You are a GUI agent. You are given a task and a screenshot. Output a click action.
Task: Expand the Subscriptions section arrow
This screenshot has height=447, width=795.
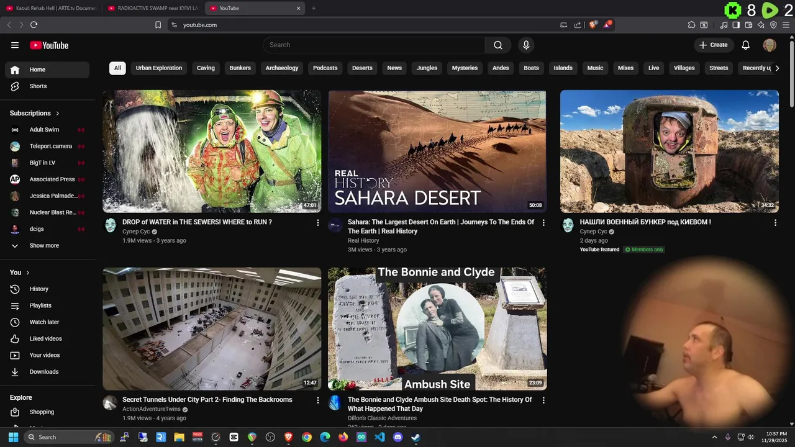pos(58,113)
